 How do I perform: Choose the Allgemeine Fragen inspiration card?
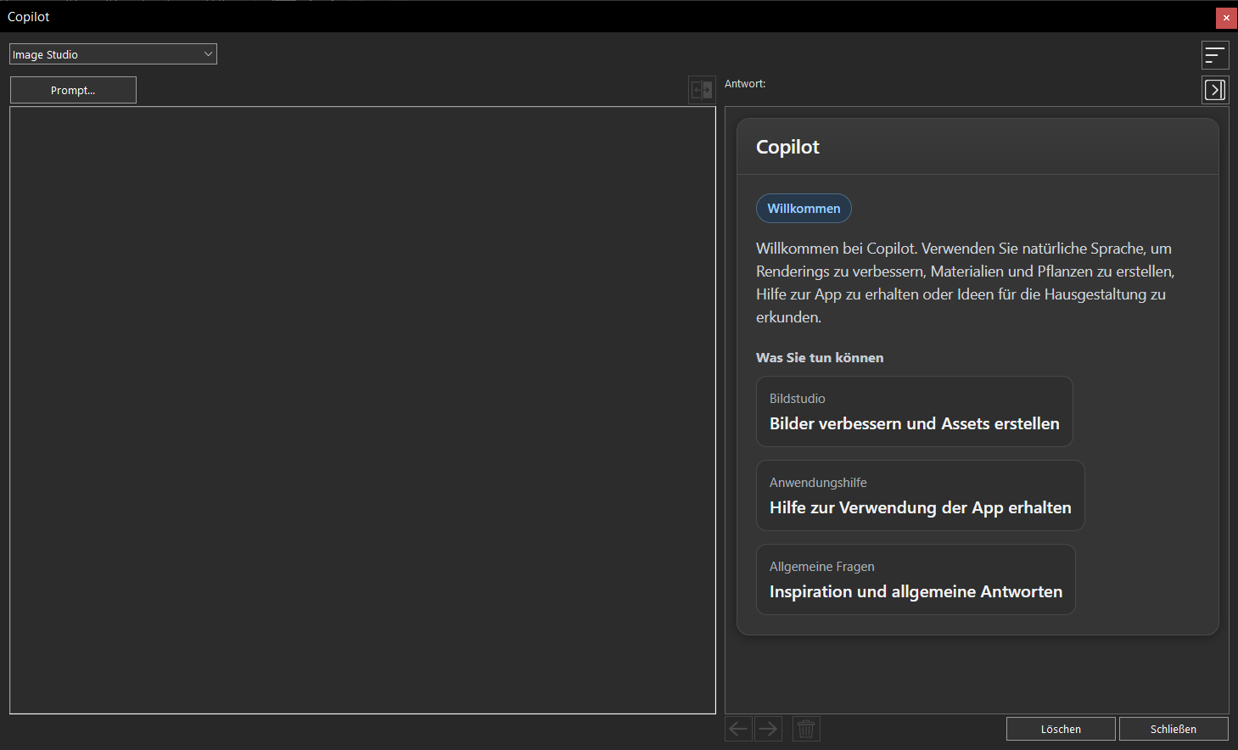pos(916,579)
